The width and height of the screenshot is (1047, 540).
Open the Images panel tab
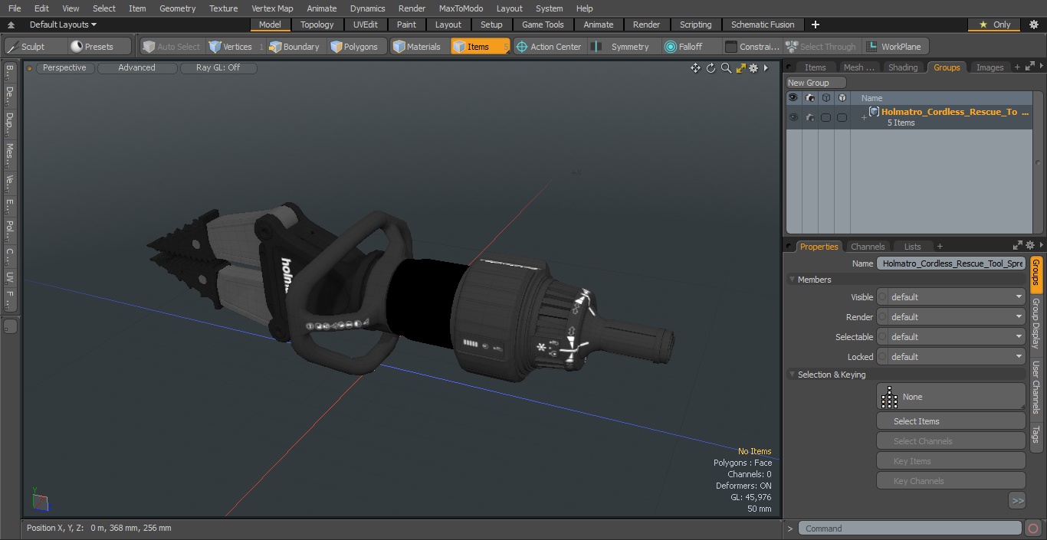[x=990, y=67]
